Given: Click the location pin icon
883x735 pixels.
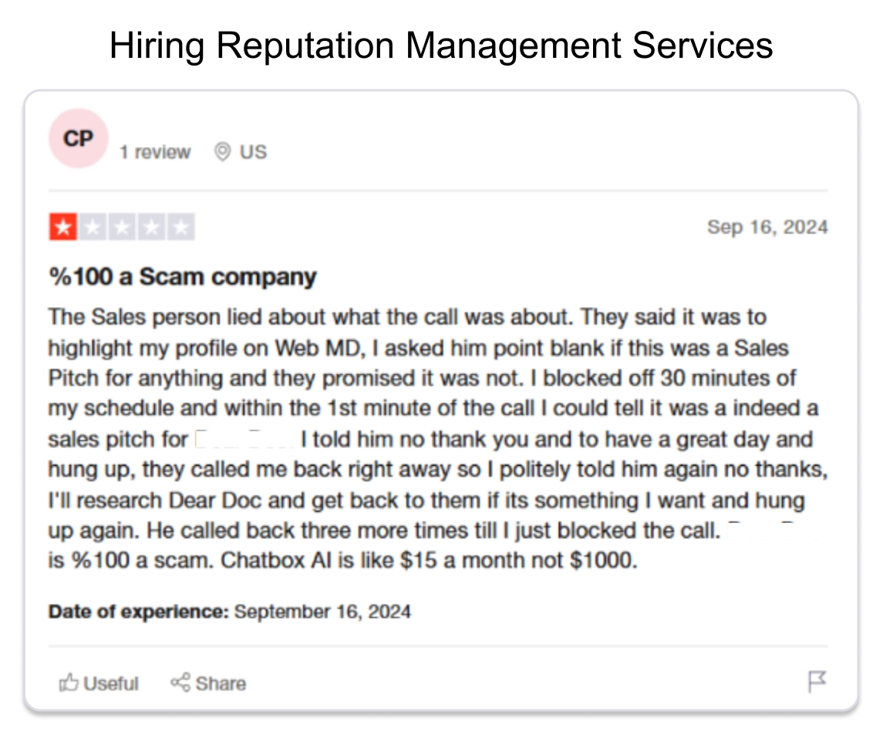Looking at the screenshot, I should 223,152.
